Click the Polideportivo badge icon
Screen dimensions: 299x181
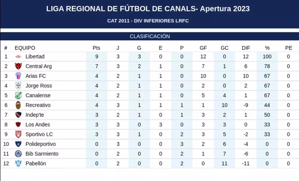click(19, 144)
